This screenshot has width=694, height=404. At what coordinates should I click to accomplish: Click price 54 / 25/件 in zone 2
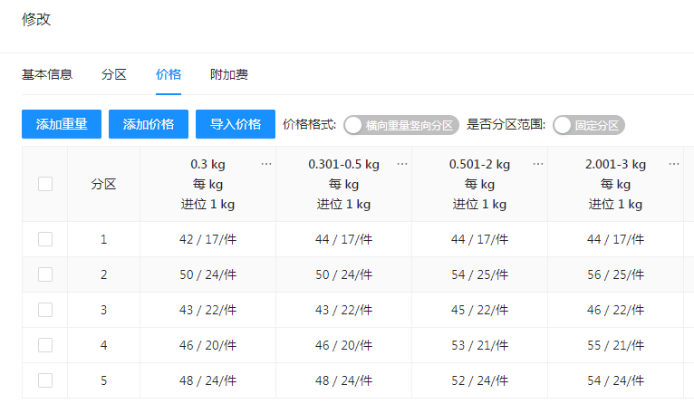tap(479, 274)
